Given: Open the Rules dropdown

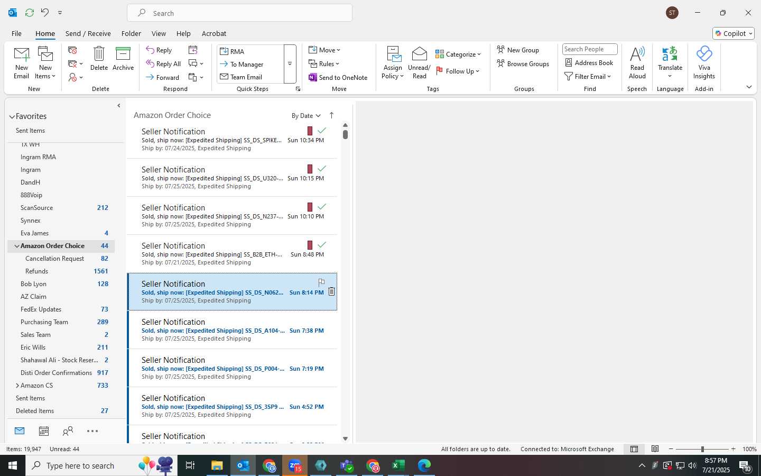Looking at the screenshot, I should [x=324, y=63].
